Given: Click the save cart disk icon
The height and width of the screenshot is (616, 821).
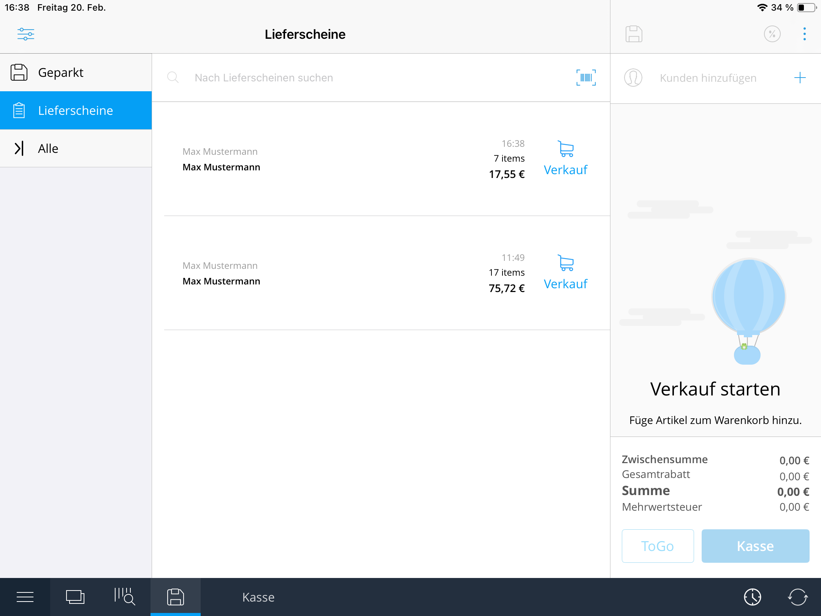Looking at the screenshot, I should point(634,34).
